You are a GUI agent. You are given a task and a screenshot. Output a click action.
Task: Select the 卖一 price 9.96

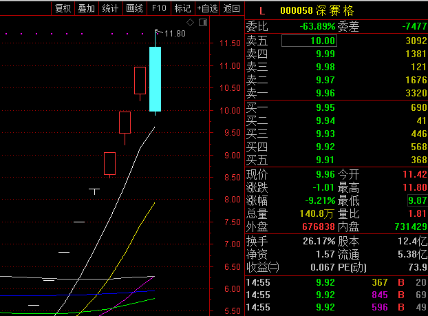point(325,93)
